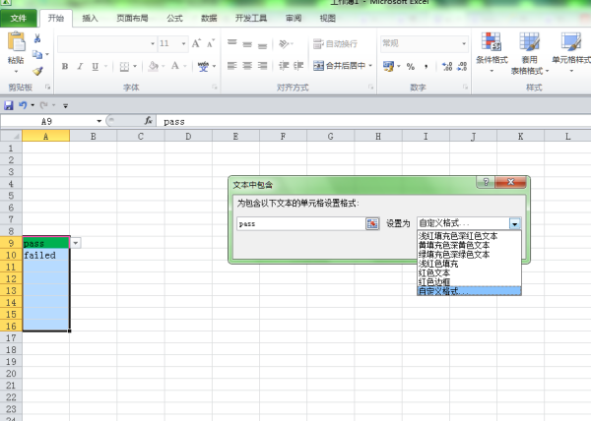Click the range selector icon in dialog

point(371,223)
